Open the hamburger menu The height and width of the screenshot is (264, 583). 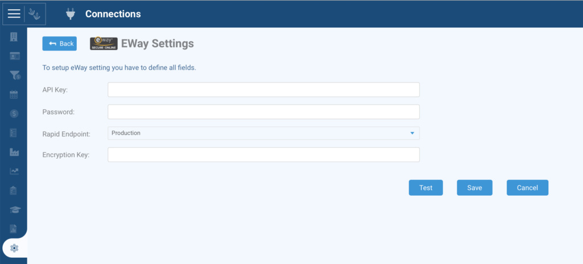click(14, 14)
